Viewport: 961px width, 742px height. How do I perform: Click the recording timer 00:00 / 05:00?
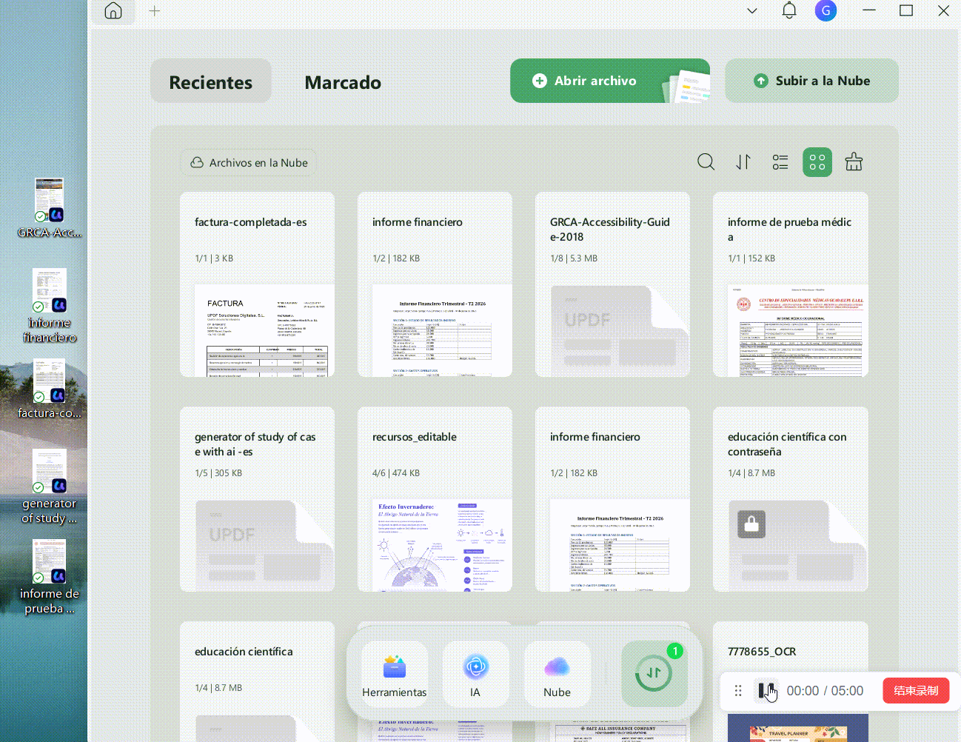pyautogui.click(x=825, y=691)
